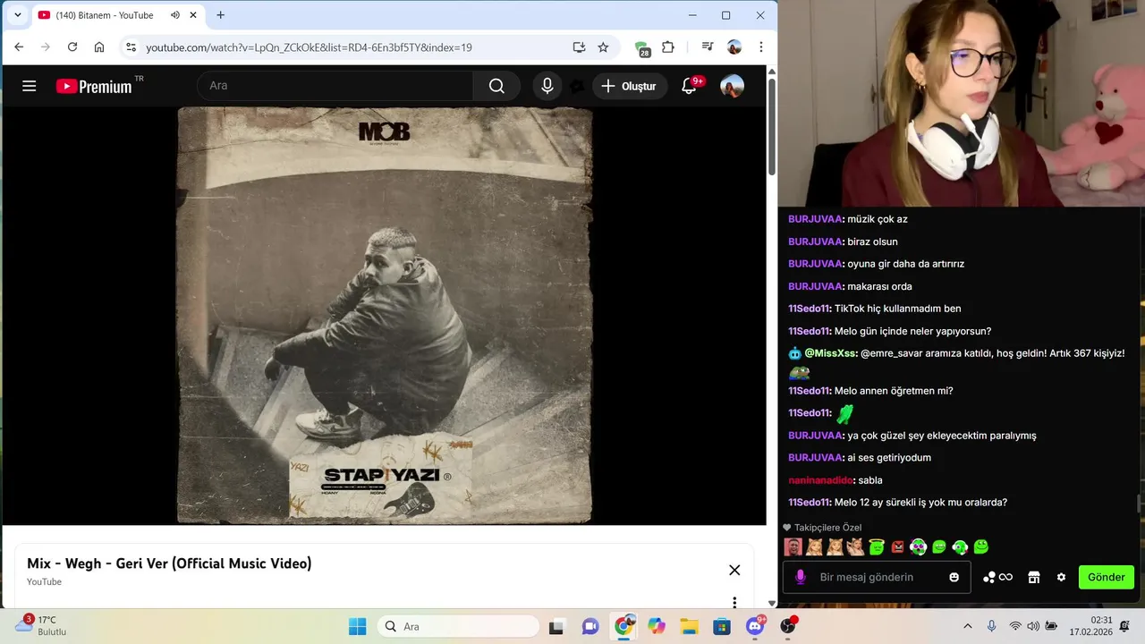Click the Gönder send button
Screen dimensions: 1145x644
1106,577
